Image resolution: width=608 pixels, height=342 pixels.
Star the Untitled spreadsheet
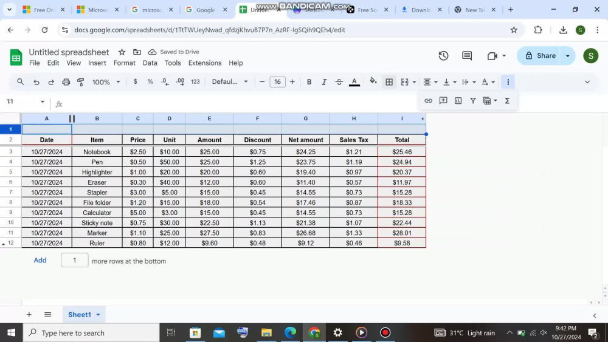coord(122,52)
